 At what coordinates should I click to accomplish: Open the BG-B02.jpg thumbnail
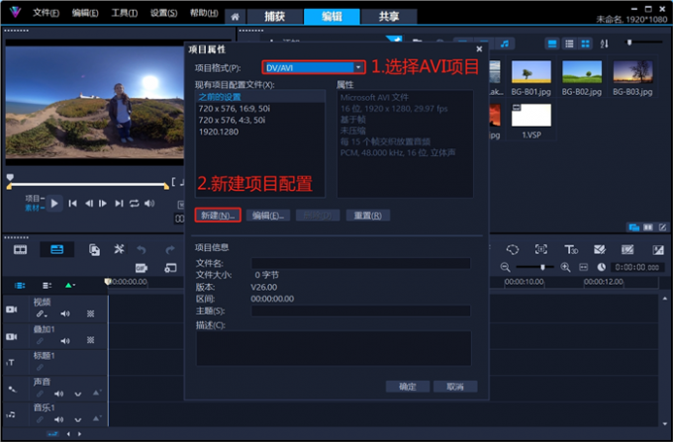coord(582,71)
